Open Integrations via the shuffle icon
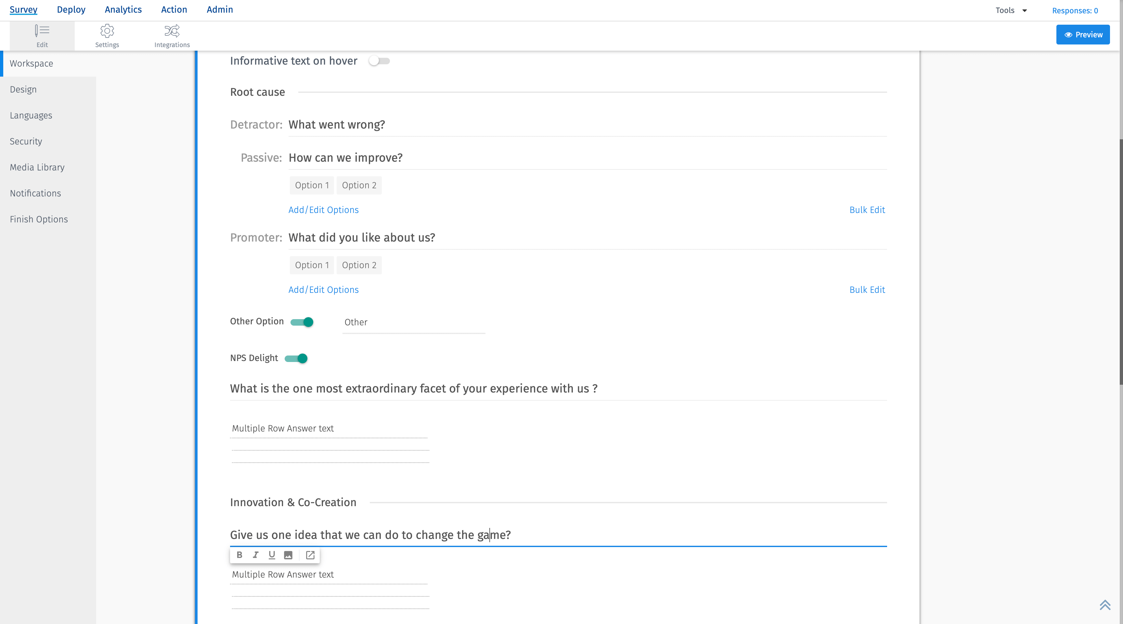The width and height of the screenshot is (1123, 624). coord(171,35)
